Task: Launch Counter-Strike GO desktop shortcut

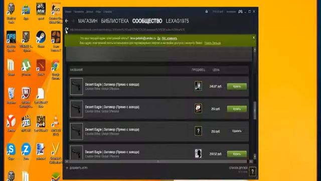Action: point(56,9)
